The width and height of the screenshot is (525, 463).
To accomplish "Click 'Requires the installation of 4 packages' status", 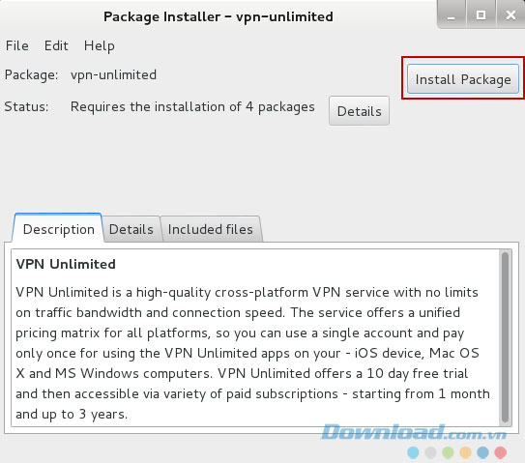I will (x=192, y=107).
